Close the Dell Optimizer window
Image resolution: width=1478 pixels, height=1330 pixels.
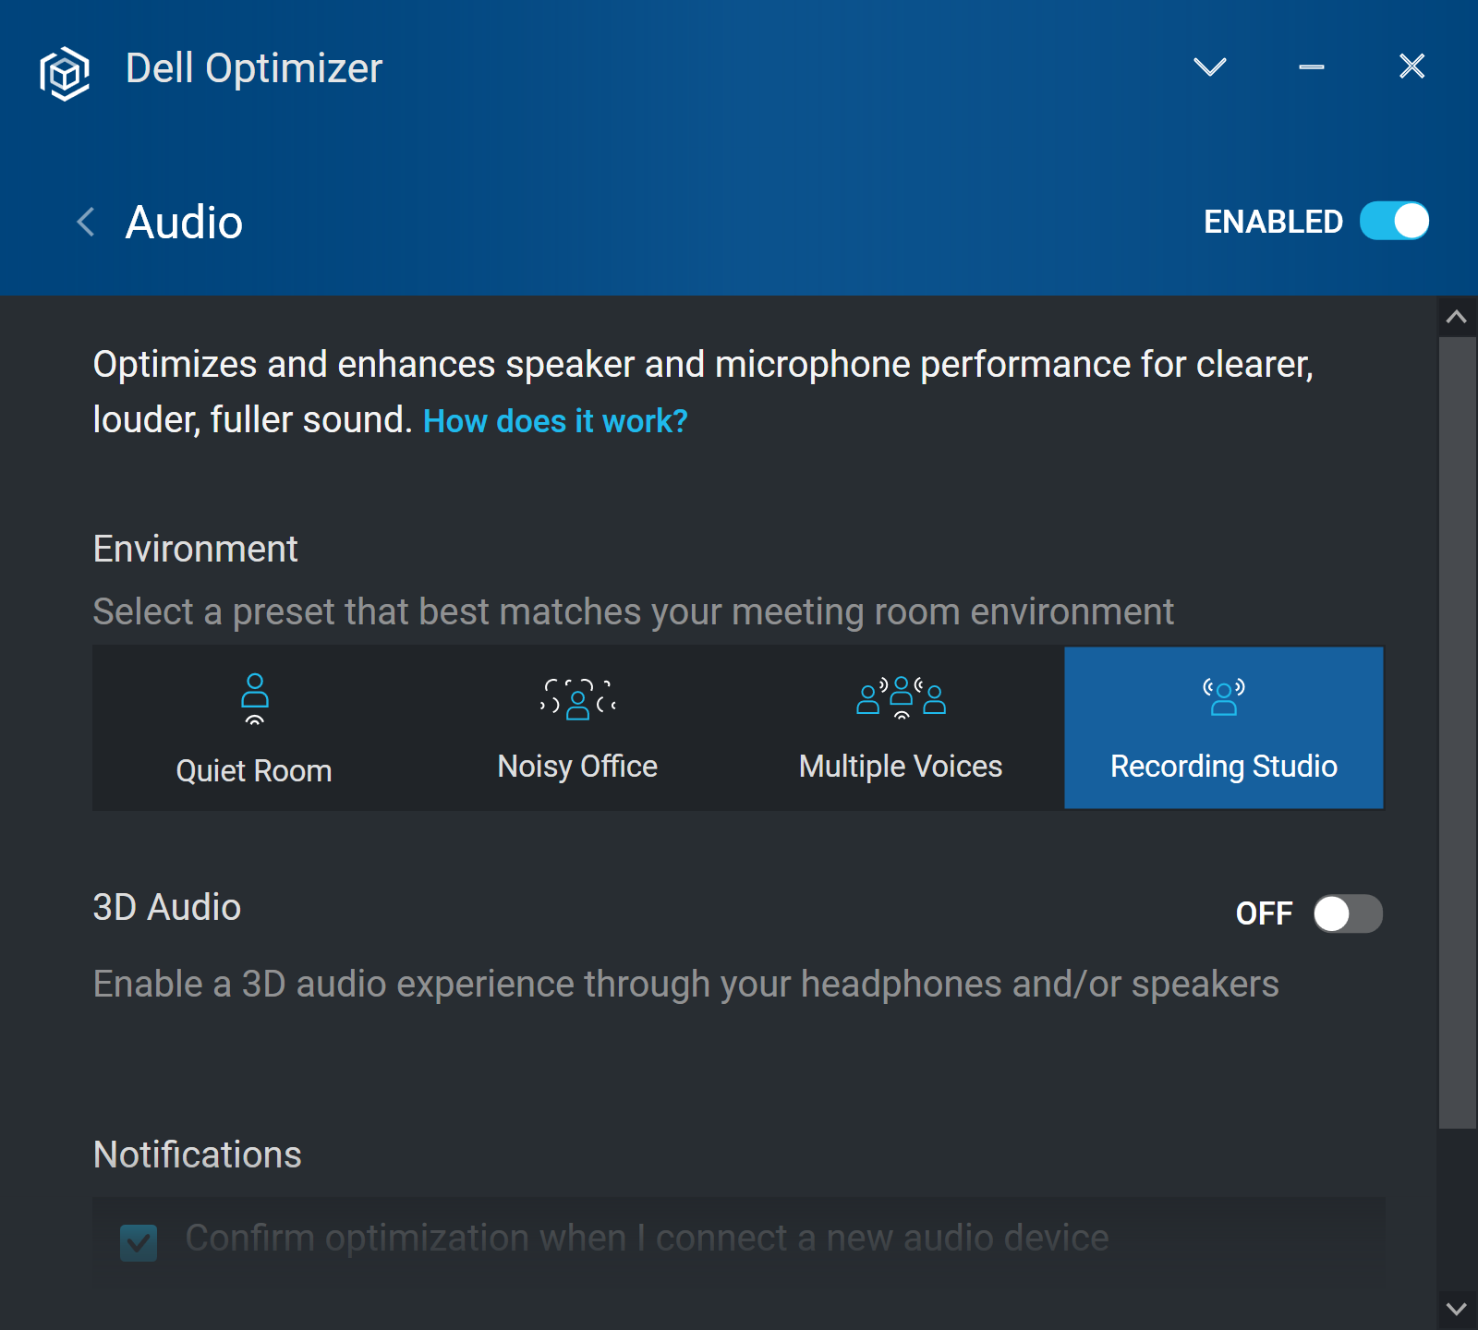tap(1411, 66)
